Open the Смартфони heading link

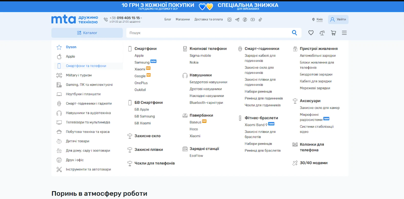click(x=146, y=48)
